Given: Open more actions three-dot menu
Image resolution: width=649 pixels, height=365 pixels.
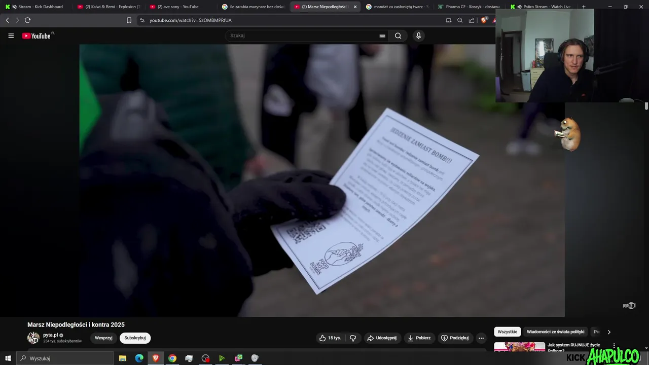Looking at the screenshot, I should coord(481,338).
